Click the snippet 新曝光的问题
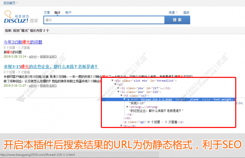The width and height of the screenshot is (245, 158). 13,52
